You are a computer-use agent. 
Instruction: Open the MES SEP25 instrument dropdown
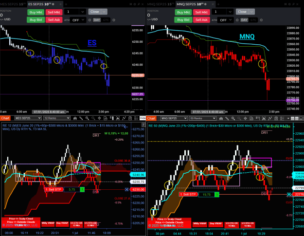[x=28, y=118]
